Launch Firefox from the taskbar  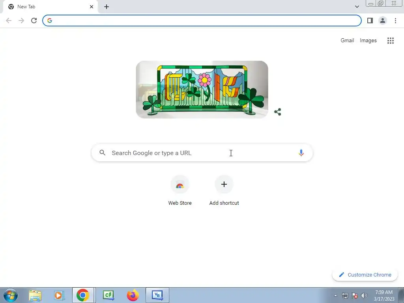point(133,295)
